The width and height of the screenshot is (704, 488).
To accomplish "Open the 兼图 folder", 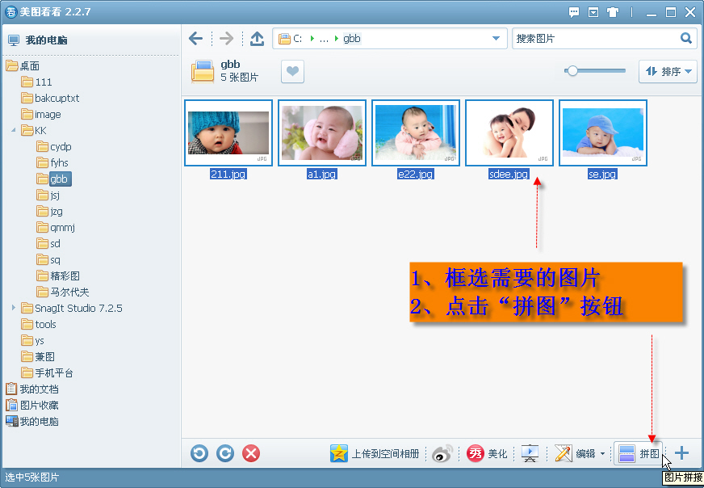I will [38, 357].
